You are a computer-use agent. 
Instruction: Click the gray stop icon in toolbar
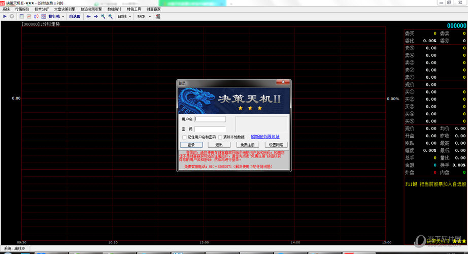coord(12,16)
